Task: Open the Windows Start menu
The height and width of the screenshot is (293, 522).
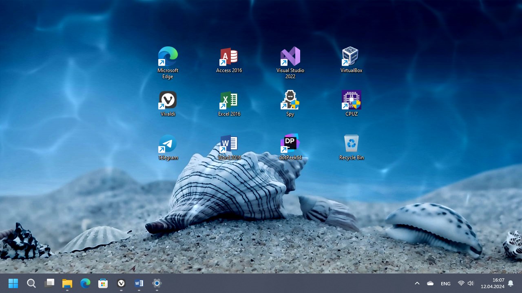Action: [x=13, y=283]
